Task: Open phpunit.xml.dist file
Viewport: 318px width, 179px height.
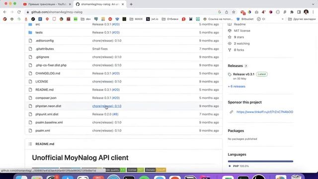Action: [x=47, y=114]
